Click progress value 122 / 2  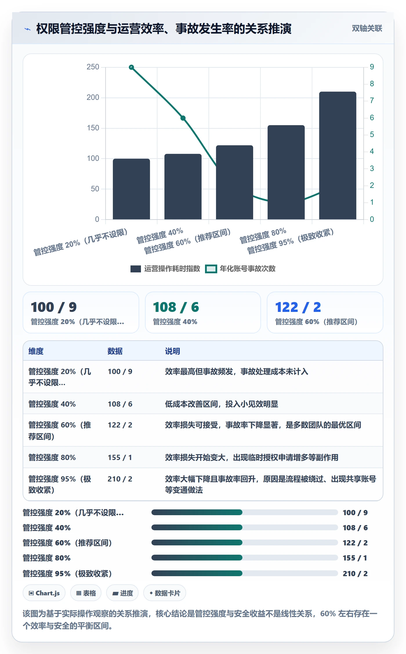point(355,543)
